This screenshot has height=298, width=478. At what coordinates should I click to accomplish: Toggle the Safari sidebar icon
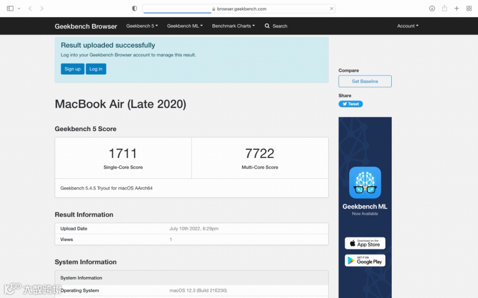(x=10, y=8)
